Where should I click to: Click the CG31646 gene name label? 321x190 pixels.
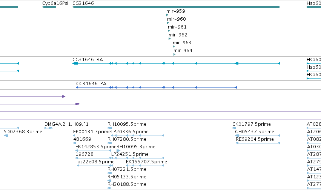click(x=83, y=3)
